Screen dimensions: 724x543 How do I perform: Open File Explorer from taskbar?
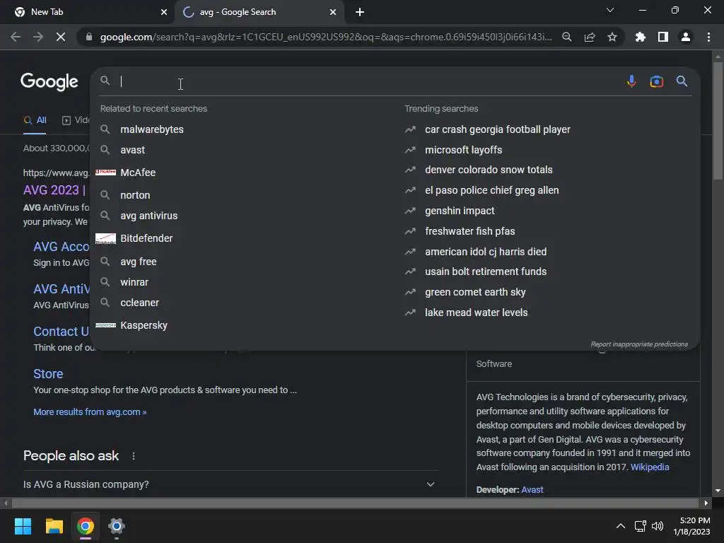point(54,526)
